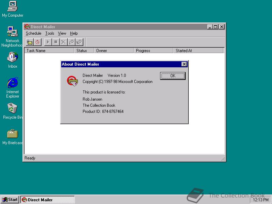Open the Tools menu
The image size is (272, 204).
[x=50, y=33]
